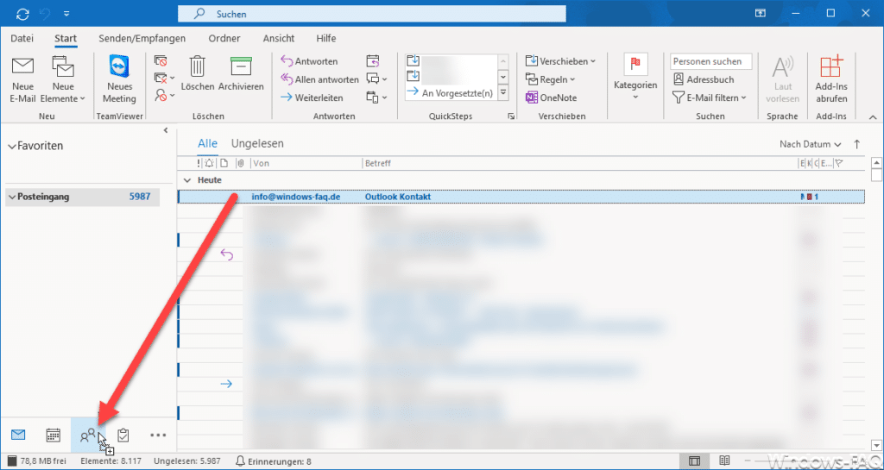This screenshot has width=884, height=470.
Task: Open the Kategorien flag menu
Action: click(635, 78)
